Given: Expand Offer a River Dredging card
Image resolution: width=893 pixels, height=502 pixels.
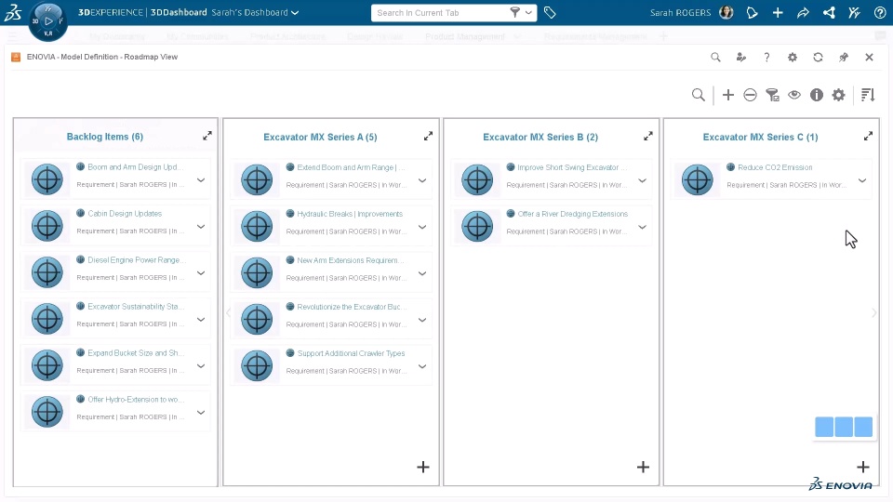Looking at the screenshot, I should click(x=642, y=227).
